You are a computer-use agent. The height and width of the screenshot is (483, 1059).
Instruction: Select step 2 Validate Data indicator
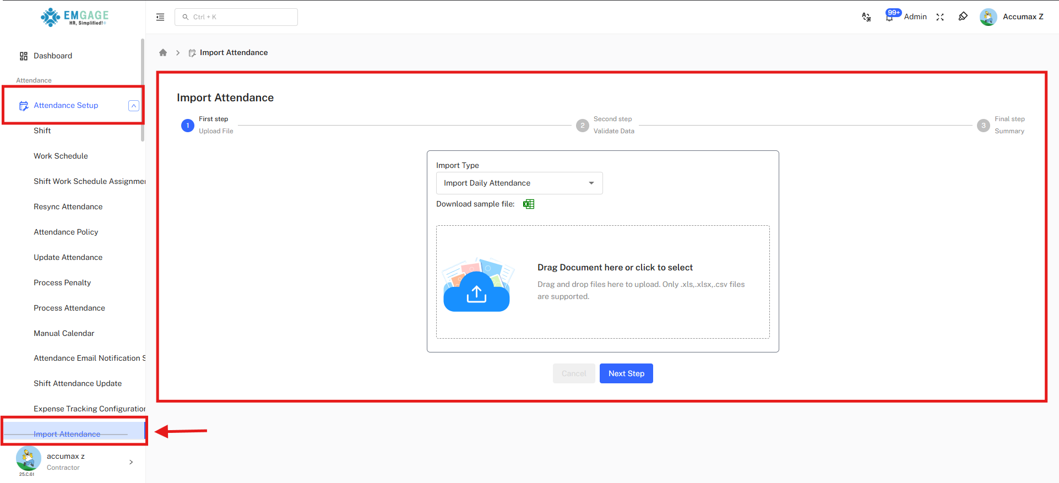pos(583,126)
